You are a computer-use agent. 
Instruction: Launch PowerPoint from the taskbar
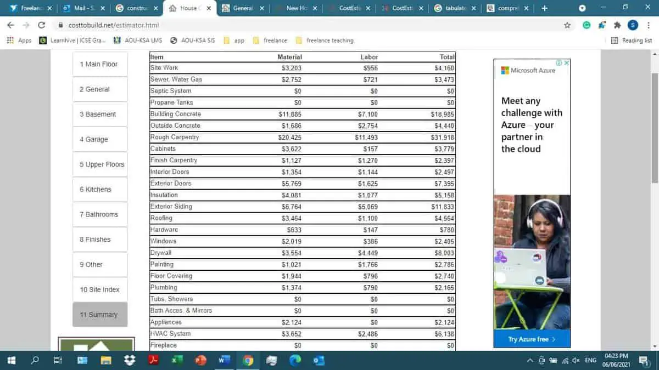200,360
